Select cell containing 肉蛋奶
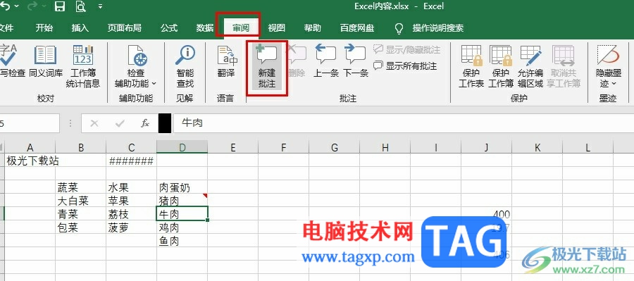Viewport: 634px width, 281px height. [x=182, y=187]
